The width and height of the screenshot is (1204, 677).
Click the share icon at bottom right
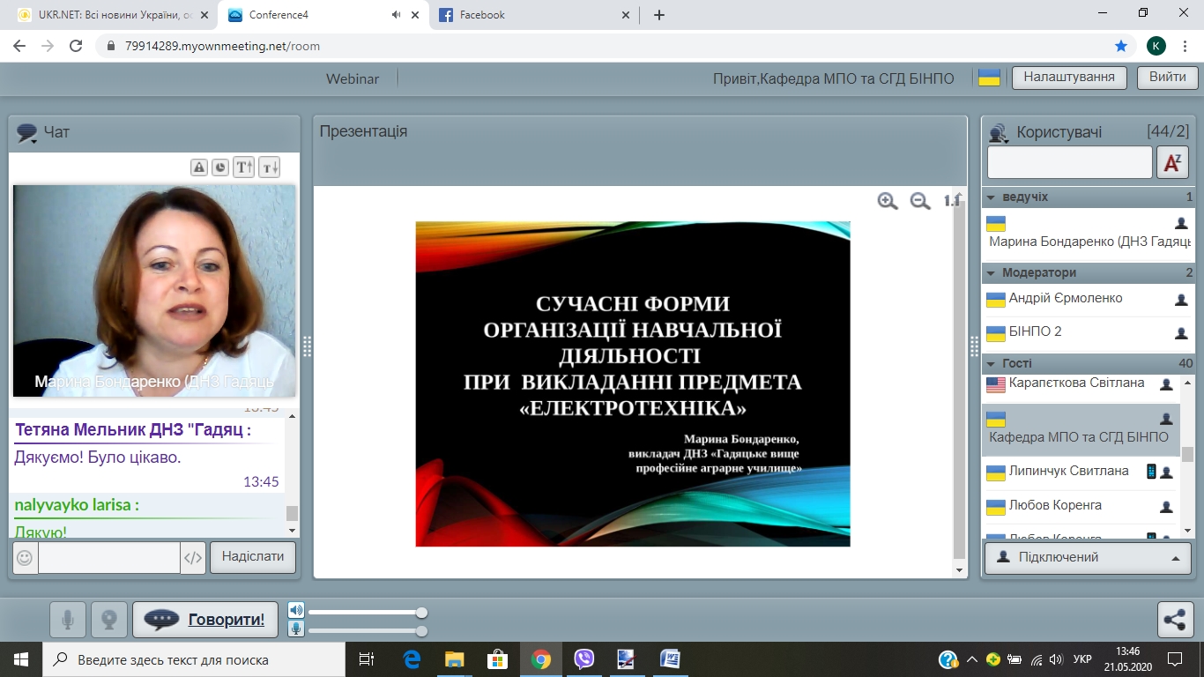coord(1175,620)
